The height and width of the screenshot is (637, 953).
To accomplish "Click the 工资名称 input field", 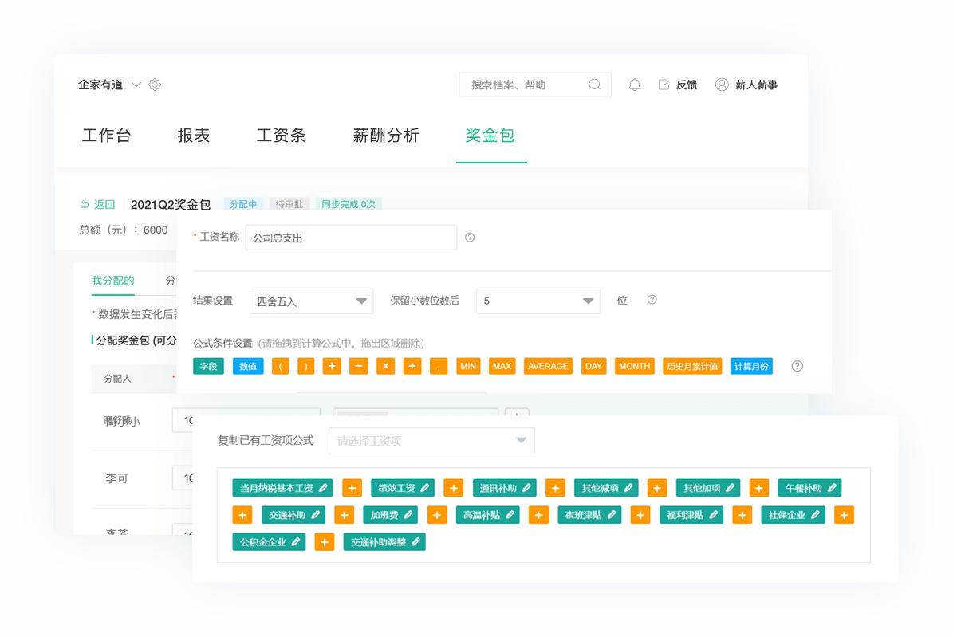I will (x=351, y=238).
